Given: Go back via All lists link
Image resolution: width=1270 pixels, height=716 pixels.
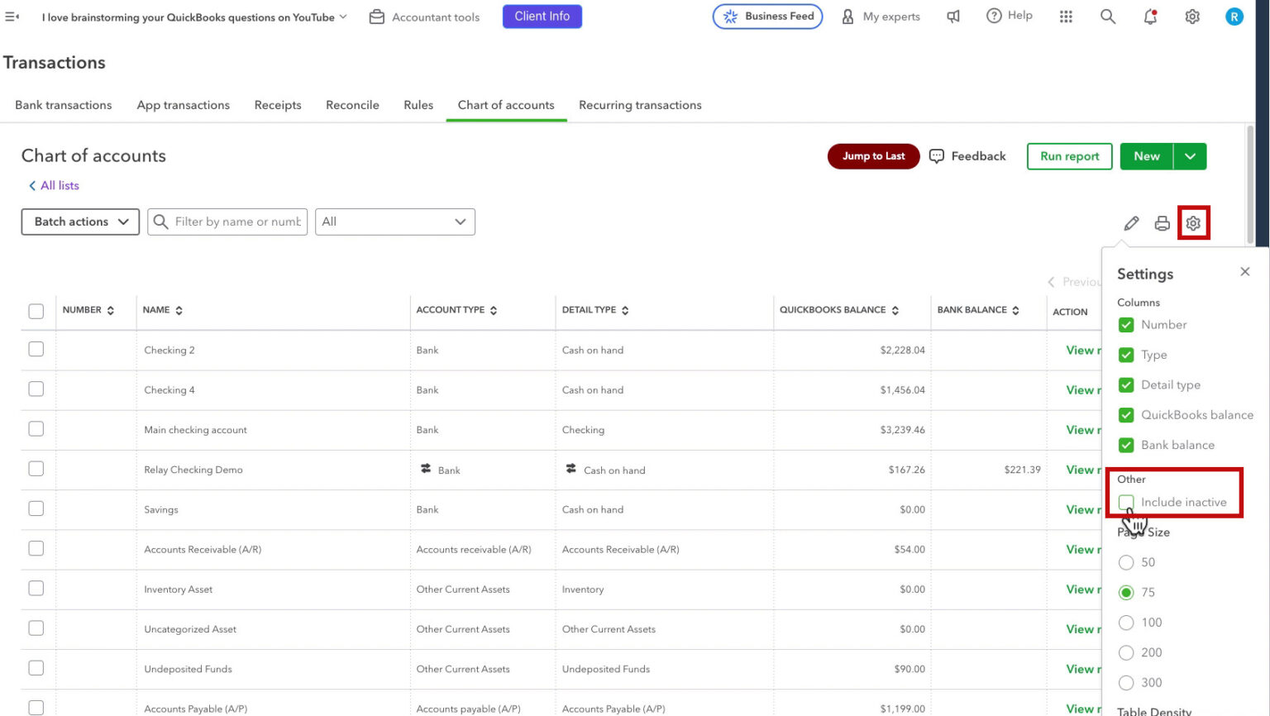Looking at the screenshot, I should pyautogui.click(x=54, y=185).
